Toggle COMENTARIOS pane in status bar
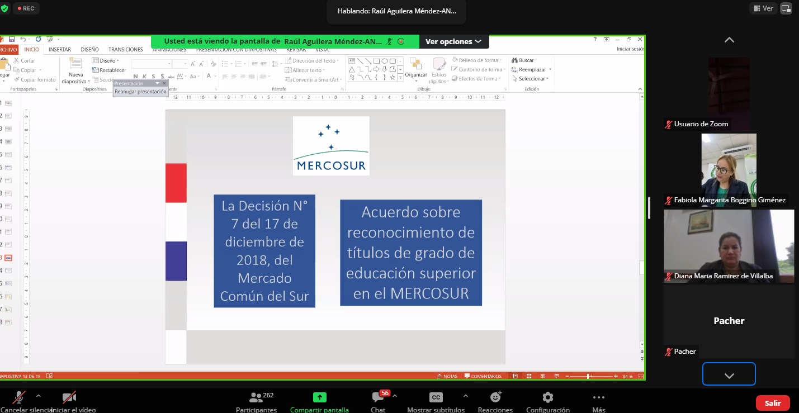799x413 pixels. 483,376
